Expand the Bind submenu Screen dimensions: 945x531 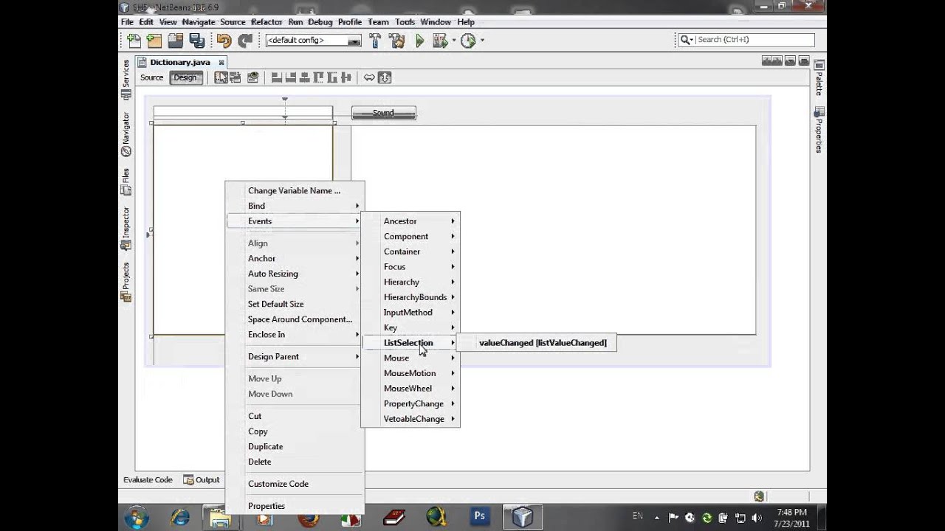295,206
